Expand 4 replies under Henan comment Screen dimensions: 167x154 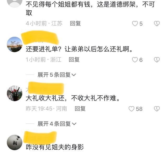57,124
